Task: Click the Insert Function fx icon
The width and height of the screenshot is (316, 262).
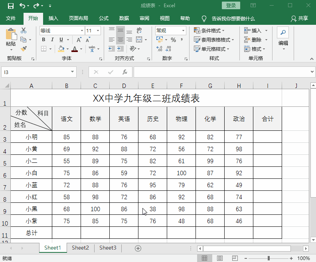Action: 125,72
